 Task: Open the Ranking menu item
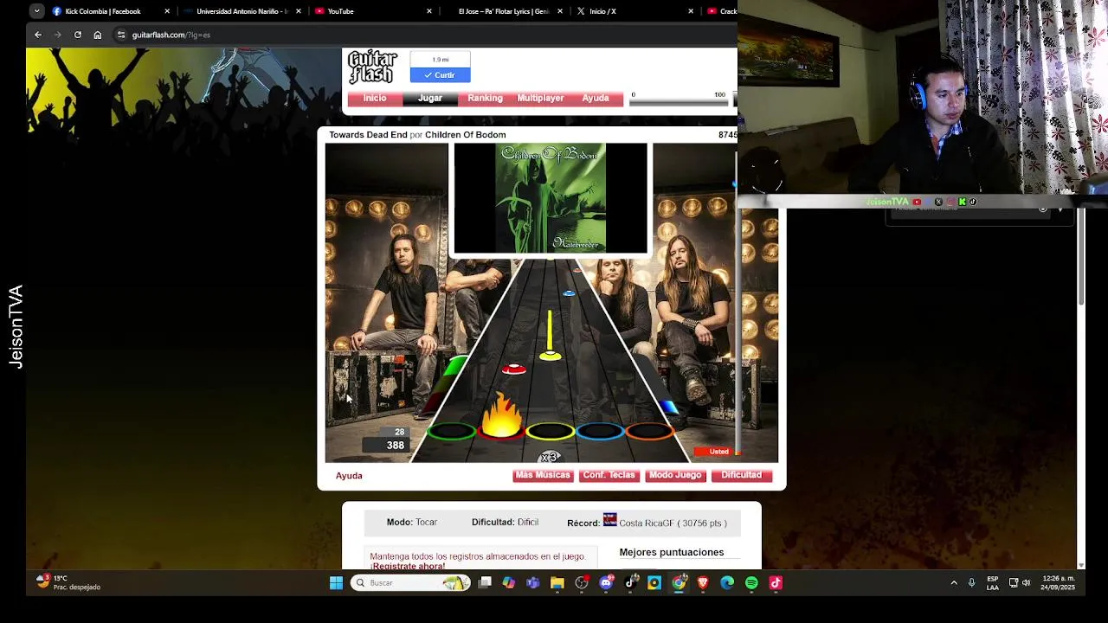[485, 99]
